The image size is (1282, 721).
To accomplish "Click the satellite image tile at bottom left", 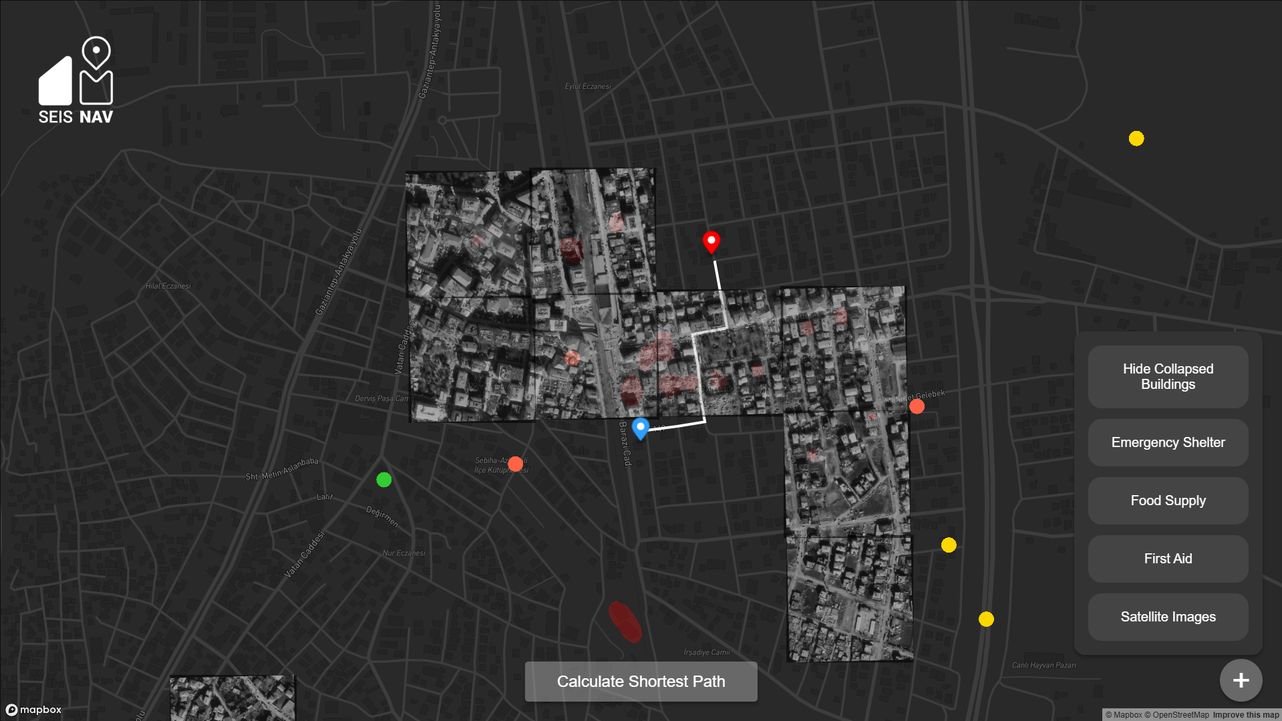I will [x=232, y=698].
